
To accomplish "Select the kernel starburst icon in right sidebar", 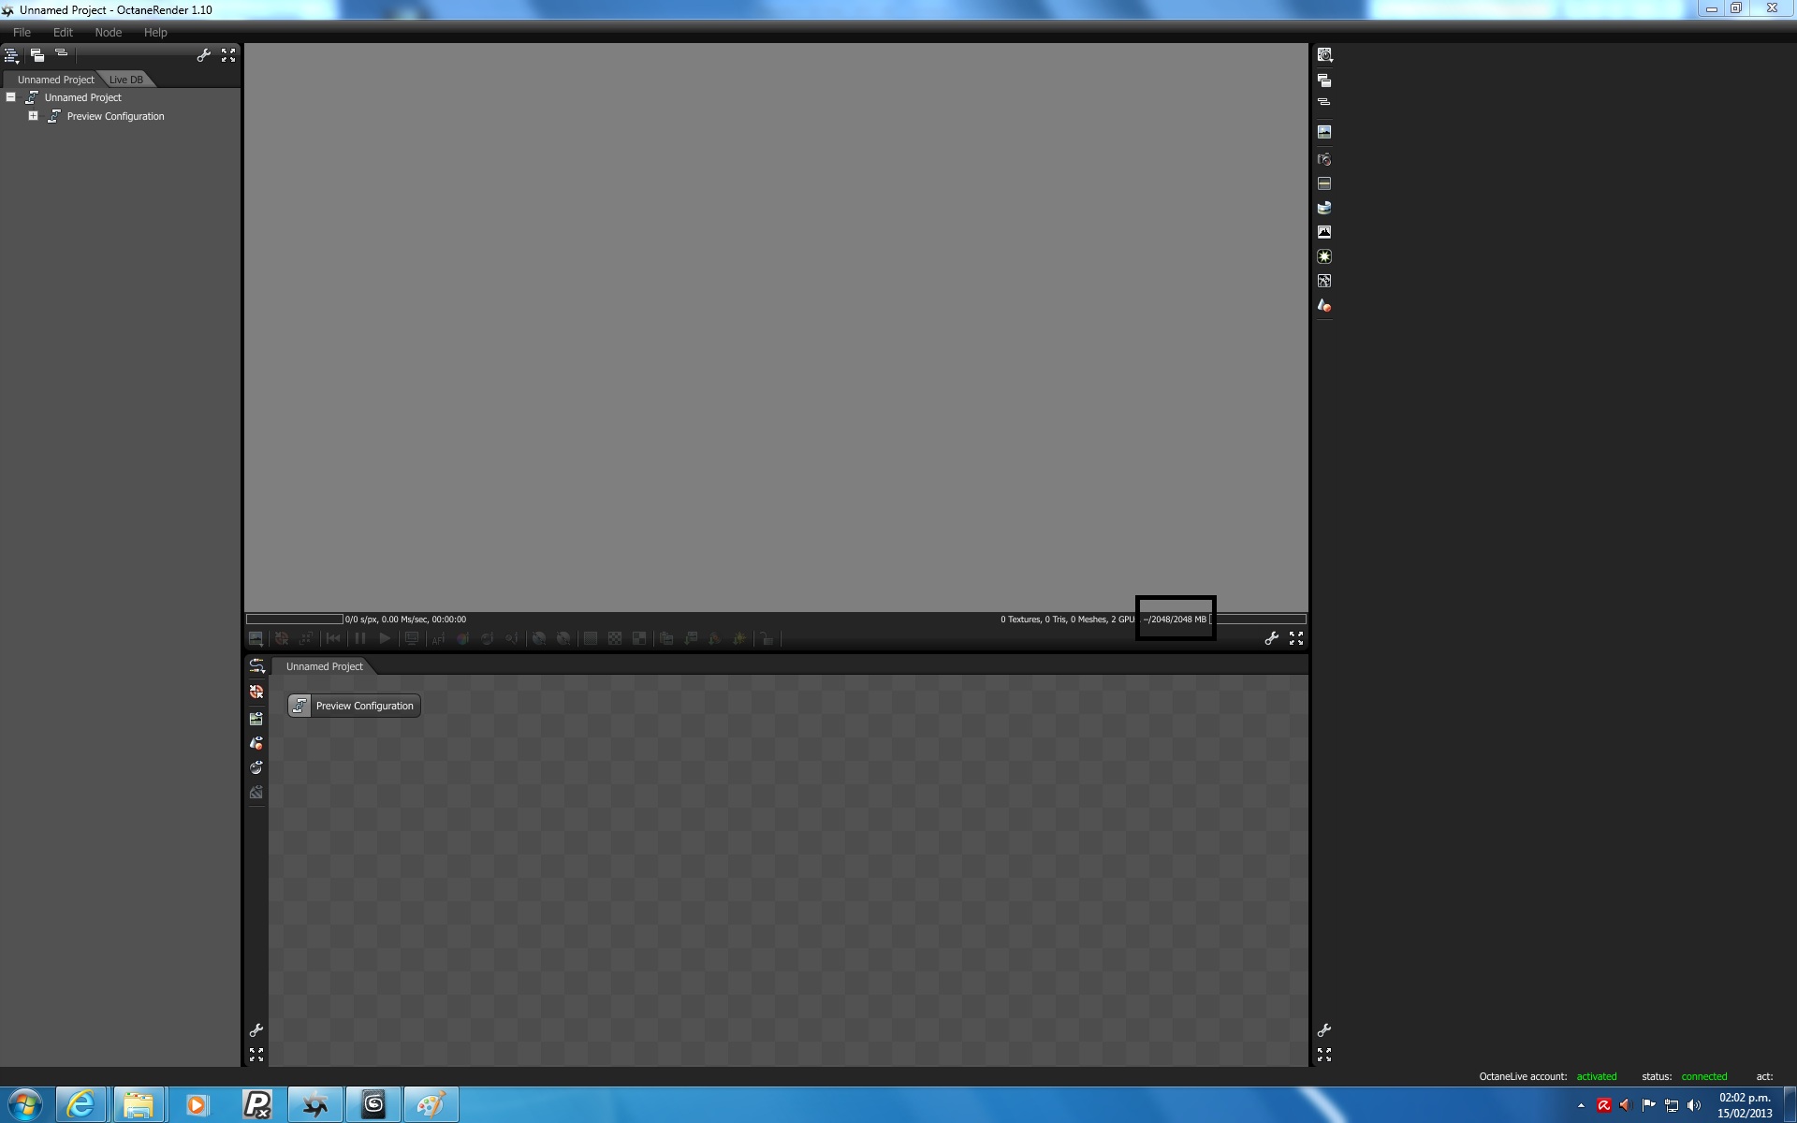I will (1324, 256).
